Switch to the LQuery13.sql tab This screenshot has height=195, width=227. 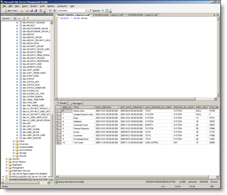(108, 15)
